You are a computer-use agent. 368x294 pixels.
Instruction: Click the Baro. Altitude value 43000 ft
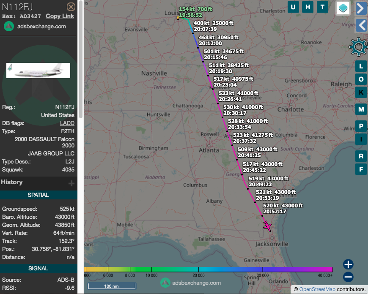pyautogui.click(x=65, y=217)
